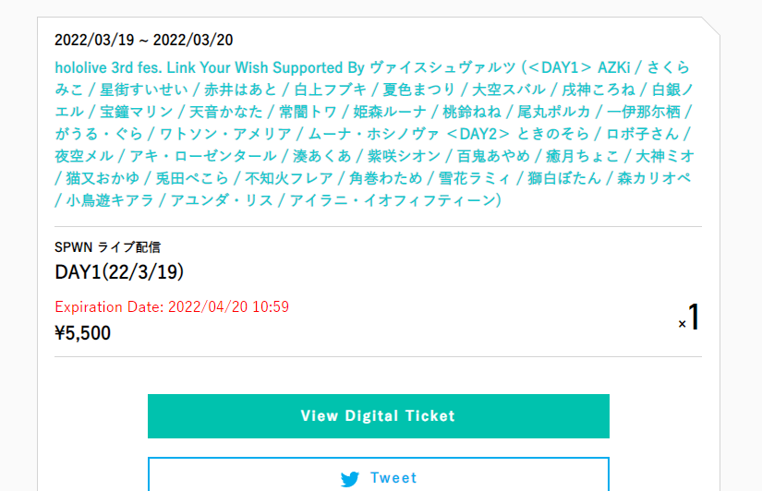
Task: Click the <DAY1> marker in the link
Action: 560,67
